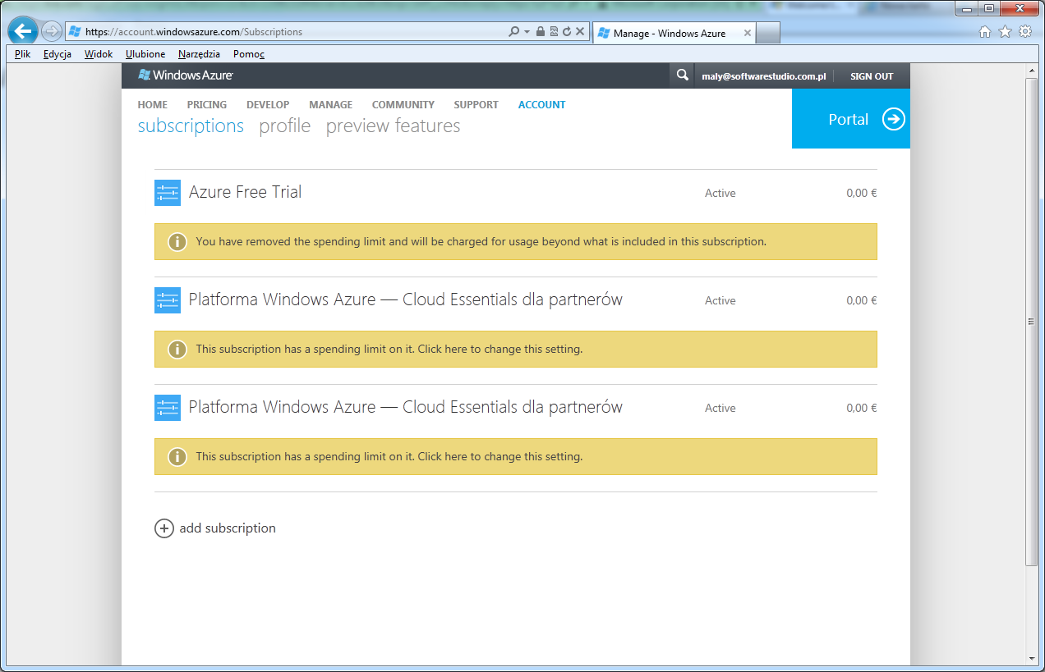
Task: Click the 'You have removed the spending limit' notice
Action: [516, 242]
